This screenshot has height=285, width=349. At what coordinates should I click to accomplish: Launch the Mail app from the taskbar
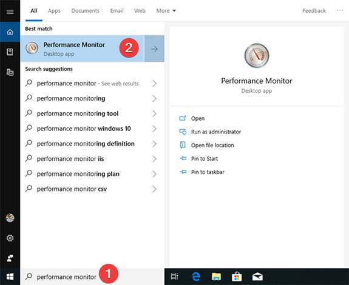[257, 277]
